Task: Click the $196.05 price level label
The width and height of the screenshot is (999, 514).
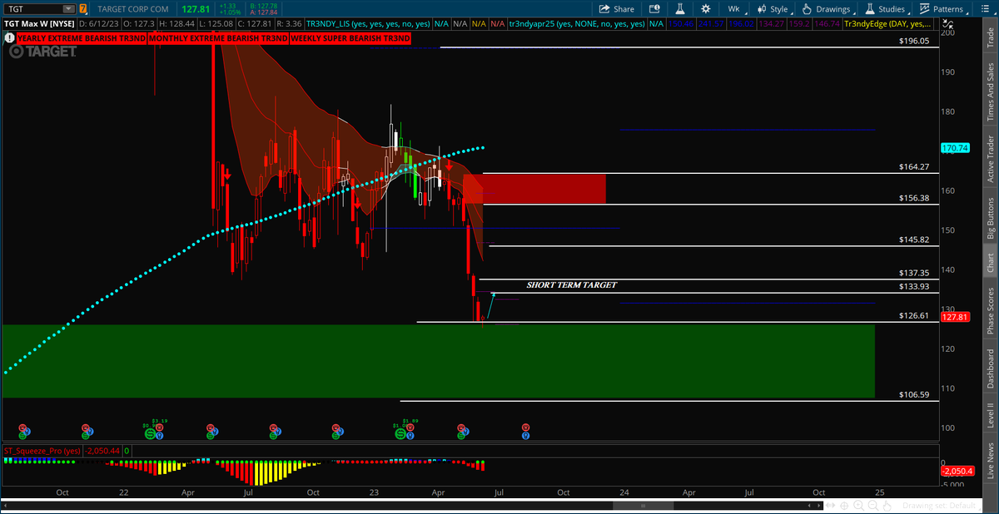Action: click(x=913, y=41)
